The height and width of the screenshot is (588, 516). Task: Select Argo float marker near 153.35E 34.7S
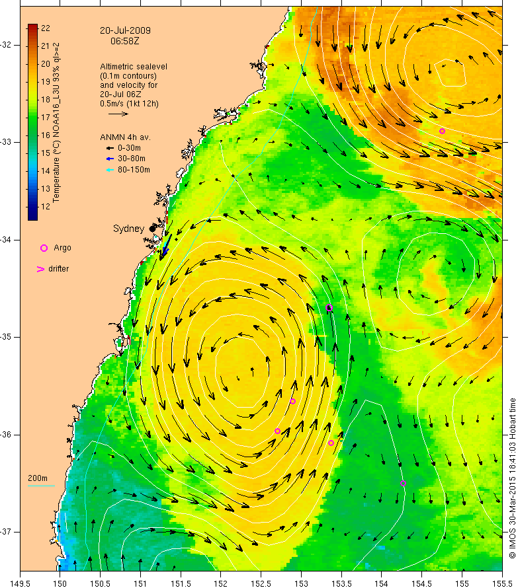pyautogui.click(x=329, y=307)
